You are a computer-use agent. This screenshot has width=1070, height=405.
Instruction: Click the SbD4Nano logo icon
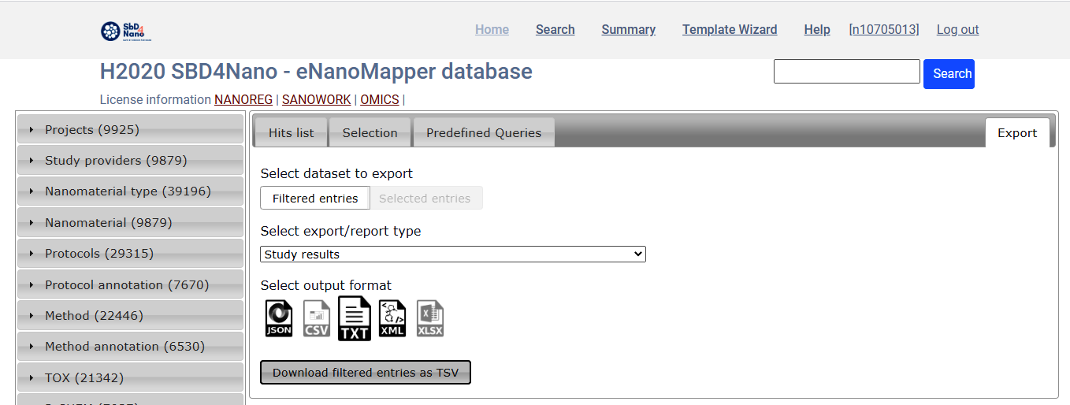(x=125, y=31)
